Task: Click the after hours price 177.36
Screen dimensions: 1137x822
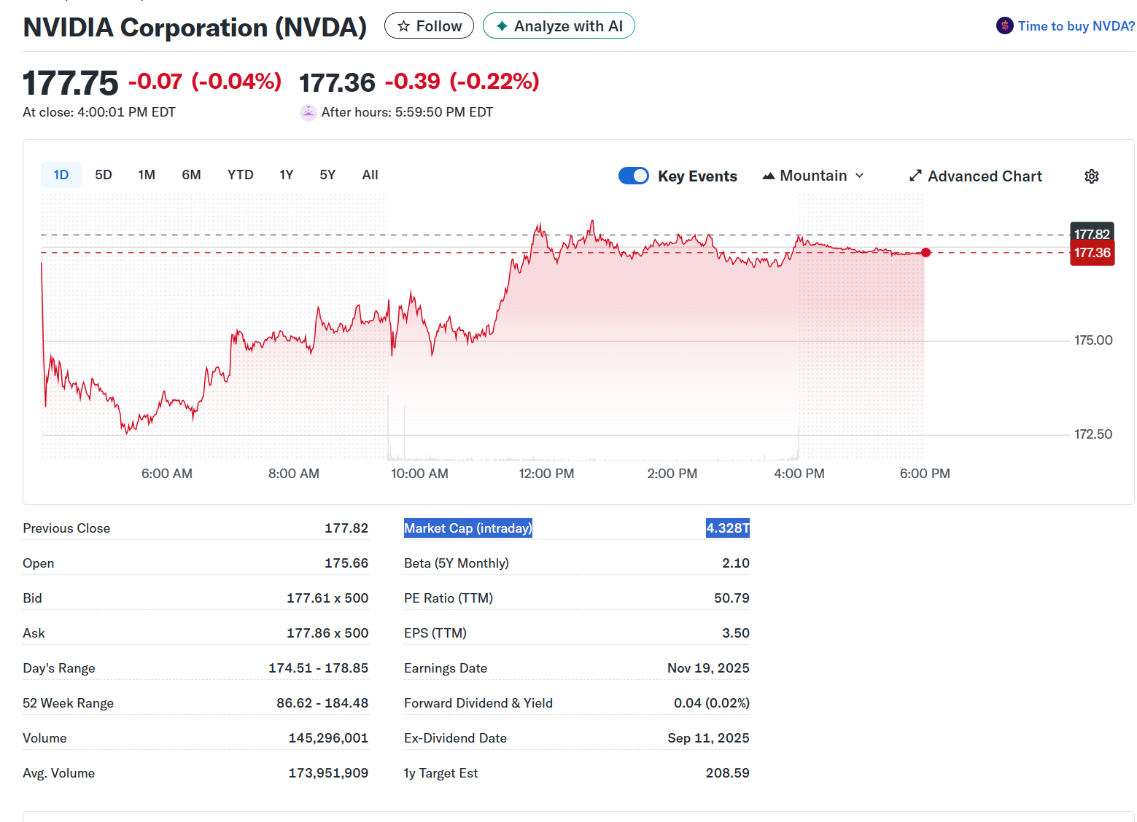Action: pyautogui.click(x=337, y=82)
